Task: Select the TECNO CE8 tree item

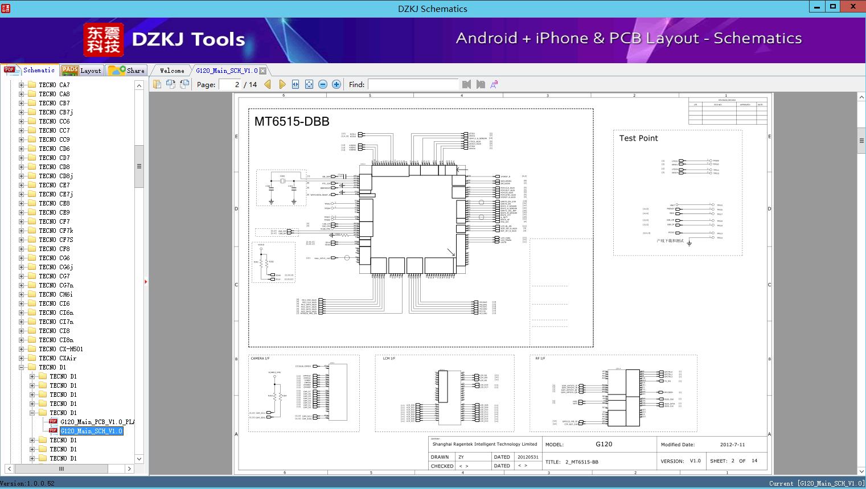Action: click(54, 203)
